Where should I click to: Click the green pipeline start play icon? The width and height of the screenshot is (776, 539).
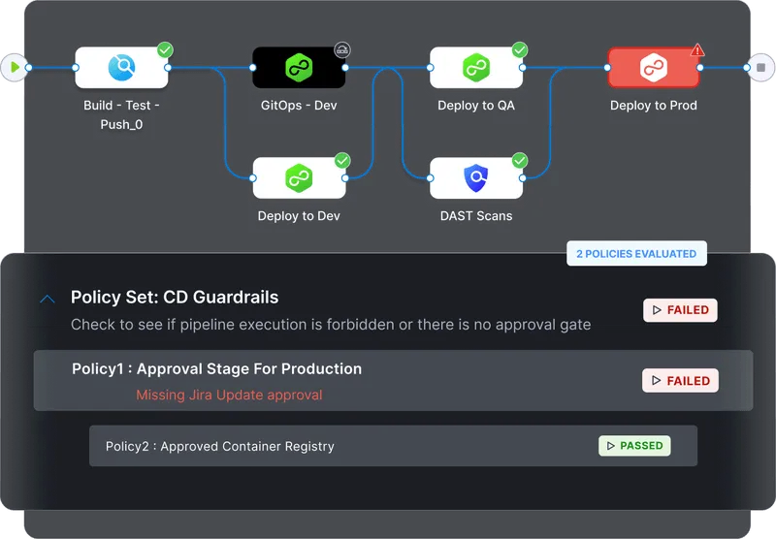(x=15, y=67)
